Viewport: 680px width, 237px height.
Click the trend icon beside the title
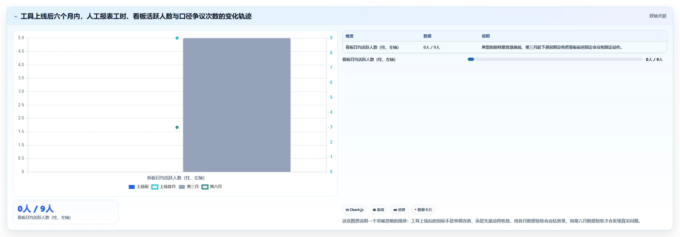(16, 16)
